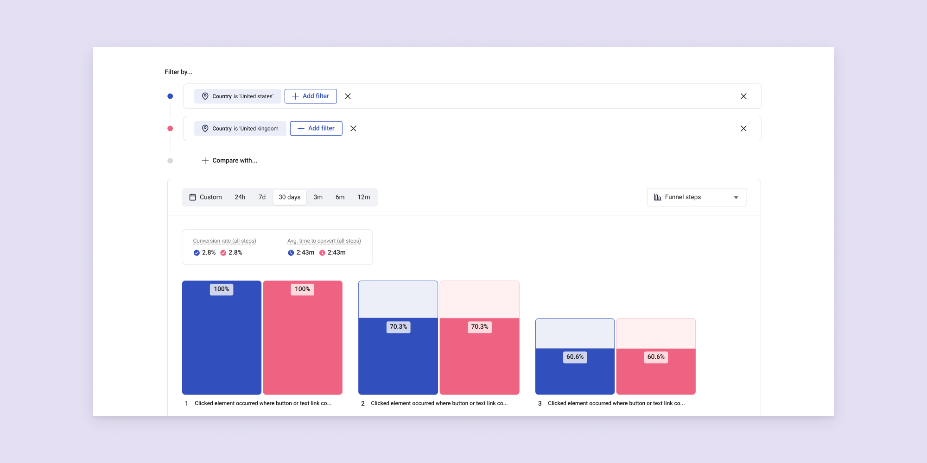Switch to the 3m time range
This screenshot has width=927, height=463.
(x=318, y=197)
